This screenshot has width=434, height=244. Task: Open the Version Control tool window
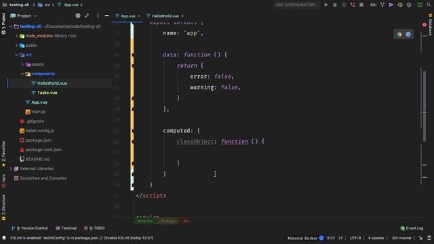pyautogui.click(x=30, y=228)
